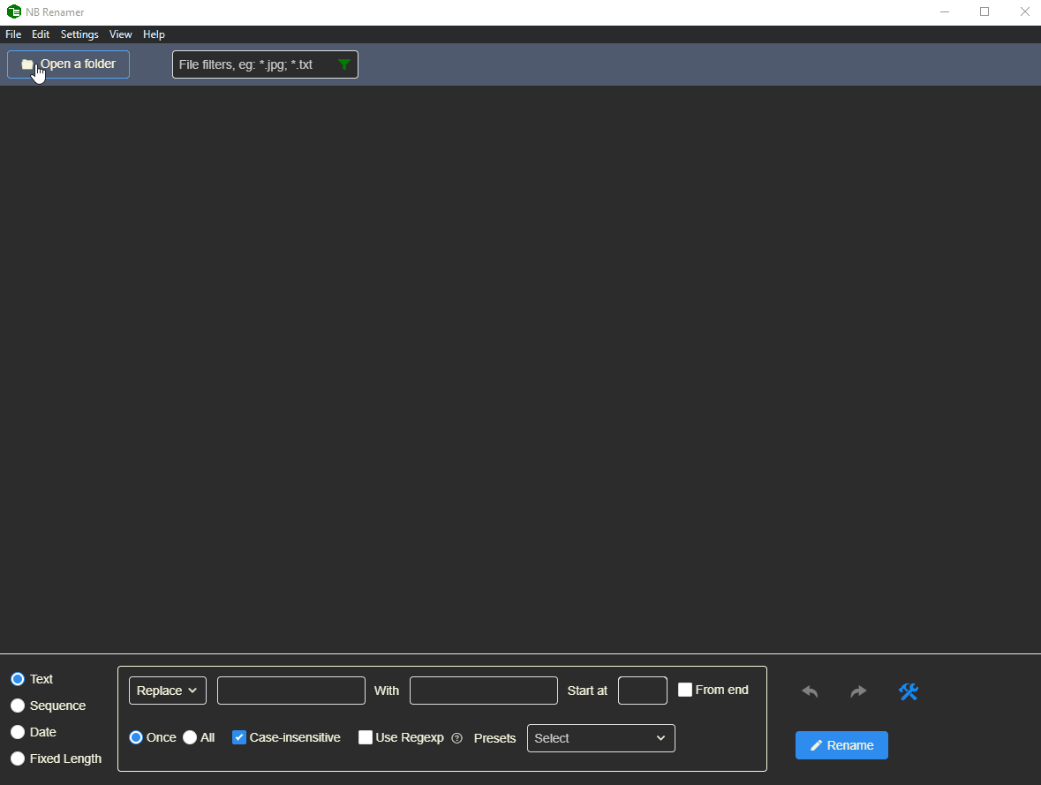Open the blue tools wrench icon
This screenshot has height=785, width=1041.
point(909,691)
